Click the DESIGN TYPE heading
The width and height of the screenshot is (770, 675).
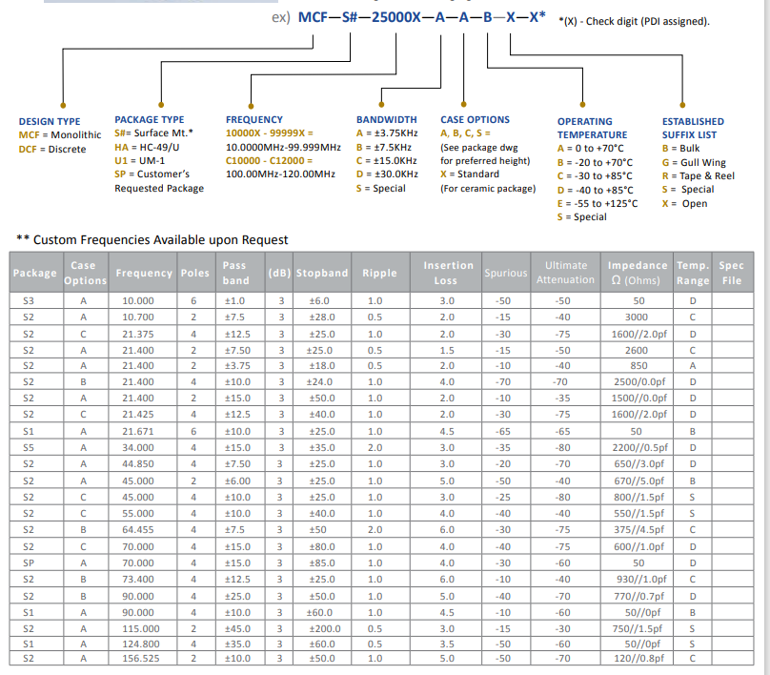coord(50,122)
